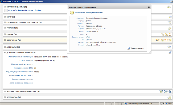This screenshot has width=173, height=105.
Task: Expand the Адресаты section
Action: click(5, 47)
